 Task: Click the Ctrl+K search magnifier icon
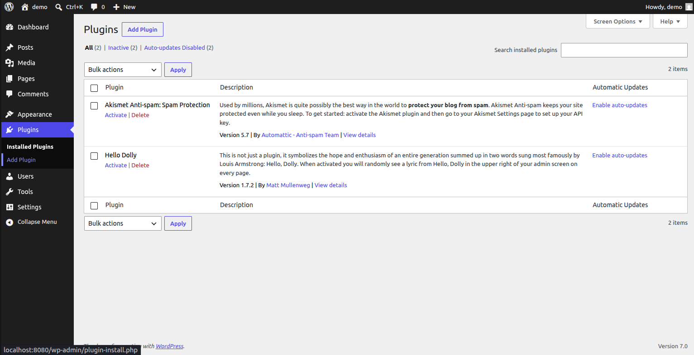tap(59, 7)
